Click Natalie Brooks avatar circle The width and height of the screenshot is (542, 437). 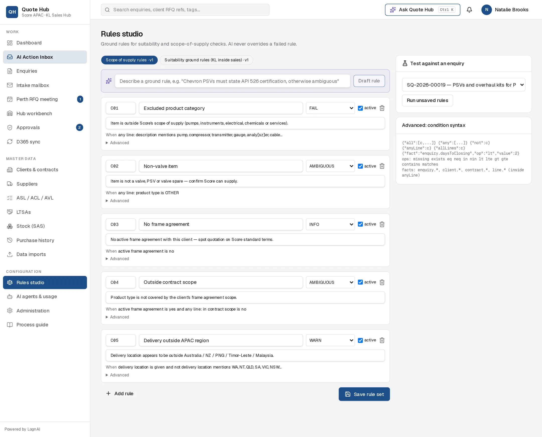(x=486, y=10)
